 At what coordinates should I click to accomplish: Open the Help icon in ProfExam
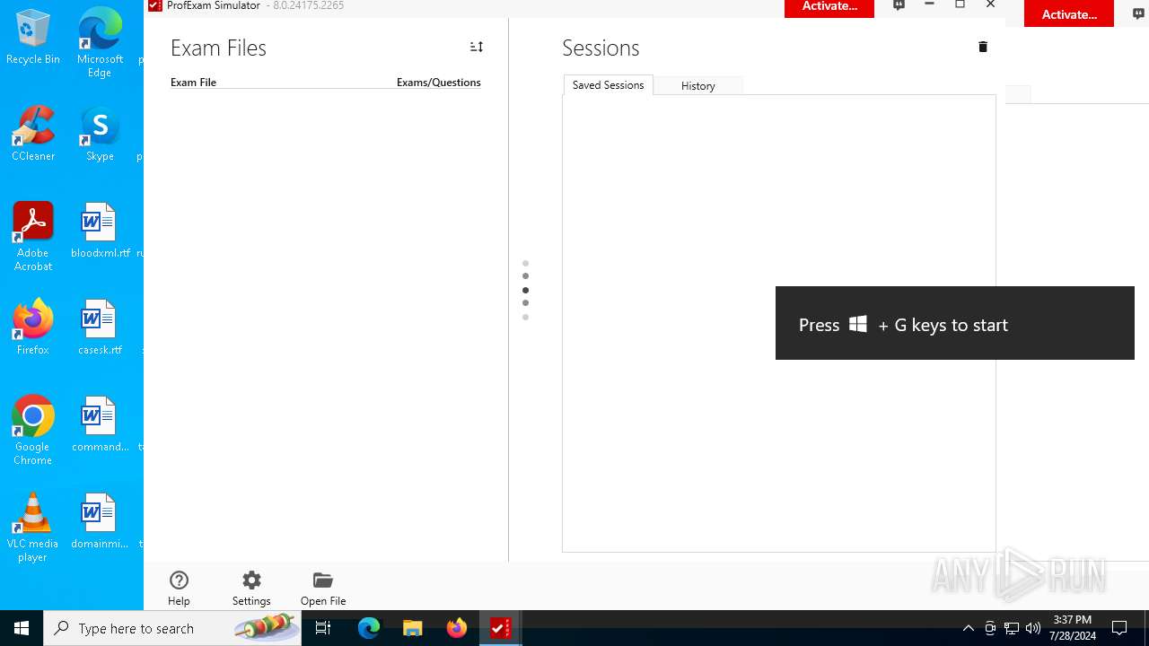click(179, 589)
